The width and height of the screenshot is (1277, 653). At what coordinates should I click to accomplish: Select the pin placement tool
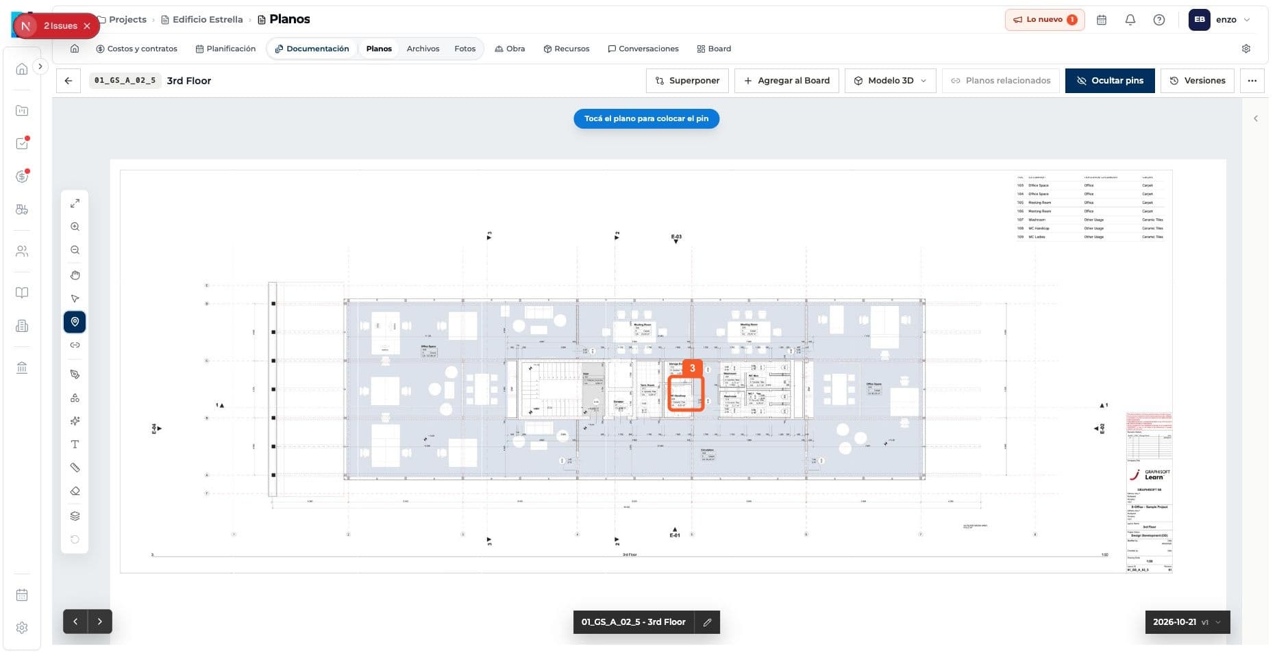75,322
